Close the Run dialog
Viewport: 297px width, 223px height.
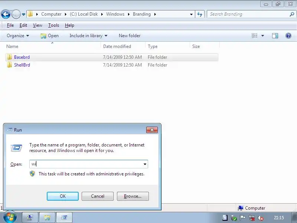coord(152,130)
